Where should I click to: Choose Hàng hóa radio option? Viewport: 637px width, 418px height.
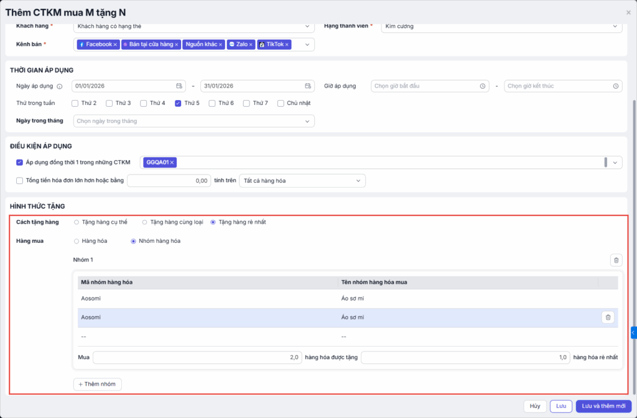tap(77, 241)
